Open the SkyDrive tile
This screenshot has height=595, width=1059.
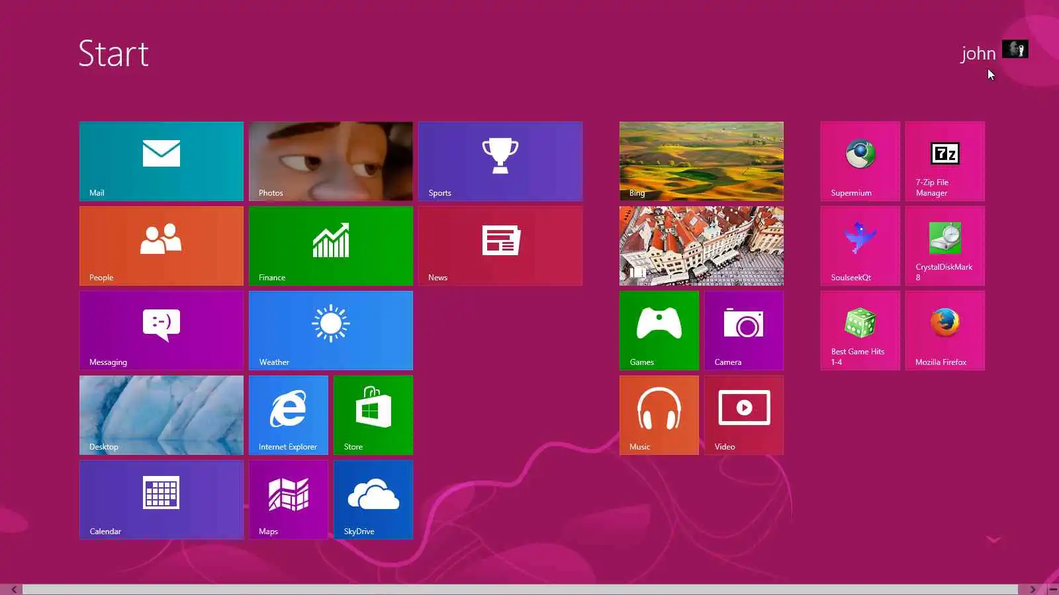[x=373, y=500]
